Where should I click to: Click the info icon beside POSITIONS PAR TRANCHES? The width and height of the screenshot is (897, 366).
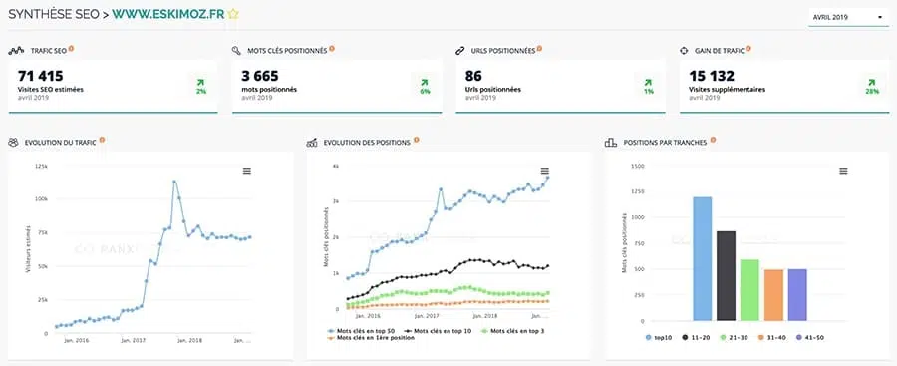point(713,140)
